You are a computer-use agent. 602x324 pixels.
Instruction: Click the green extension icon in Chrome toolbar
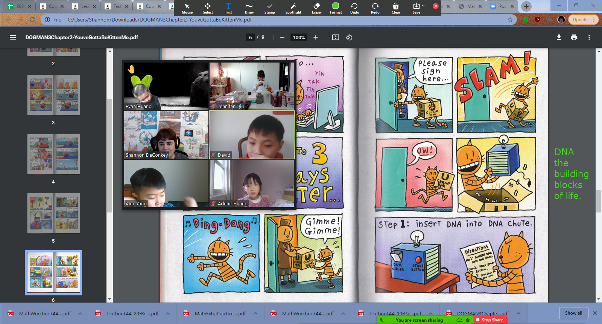pyautogui.click(x=526, y=20)
